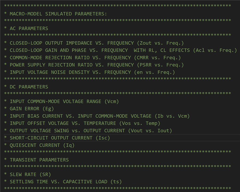Click the first asterisk separator line
This screenshot has height=192, width=240.
(x=117, y=6)
